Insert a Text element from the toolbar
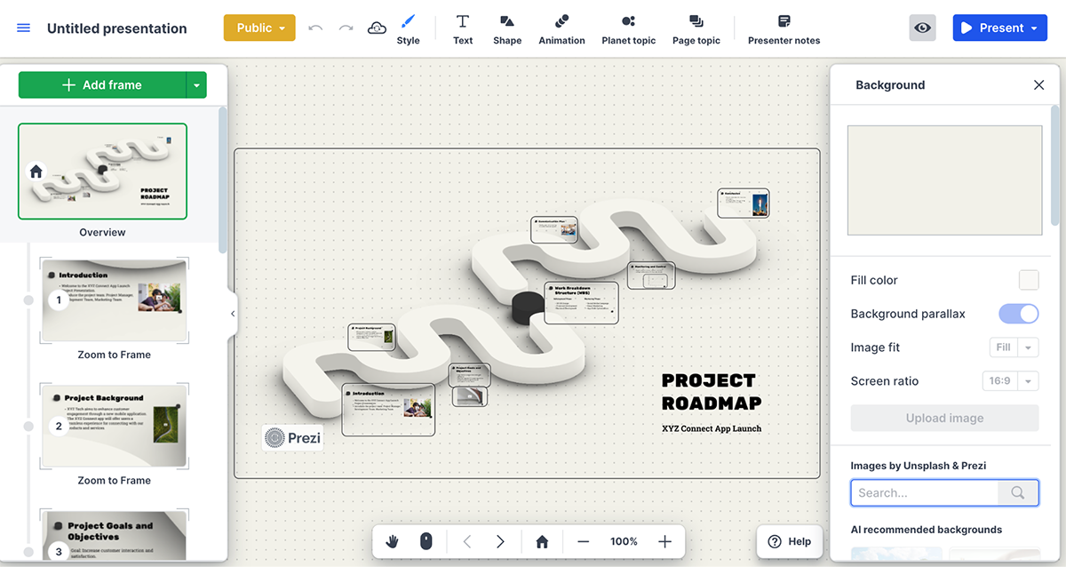This screenshot has height=567, width=1066. pyautogui.click(x=462, y=28)
